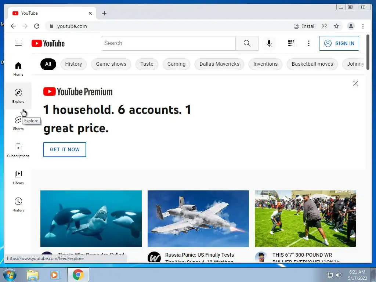This screenshot has height=282, width=376.
Task: Open Russia Panic video title
Action: coord(199,257)
